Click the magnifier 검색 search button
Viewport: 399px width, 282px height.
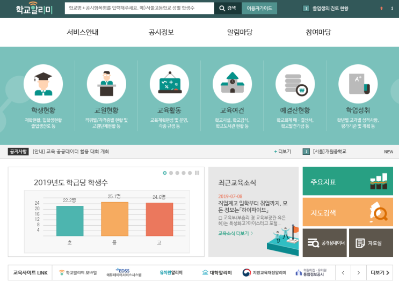pyautogui.click(x=228, y=9)
